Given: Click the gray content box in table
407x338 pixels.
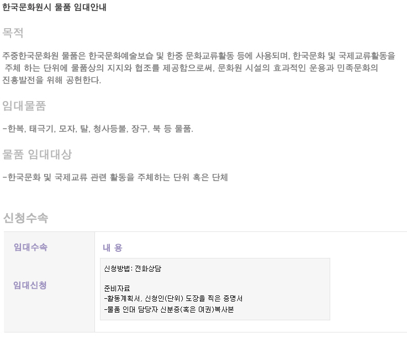Looking at the screenshot, I should pyautogui.click(x=215, y=289).
